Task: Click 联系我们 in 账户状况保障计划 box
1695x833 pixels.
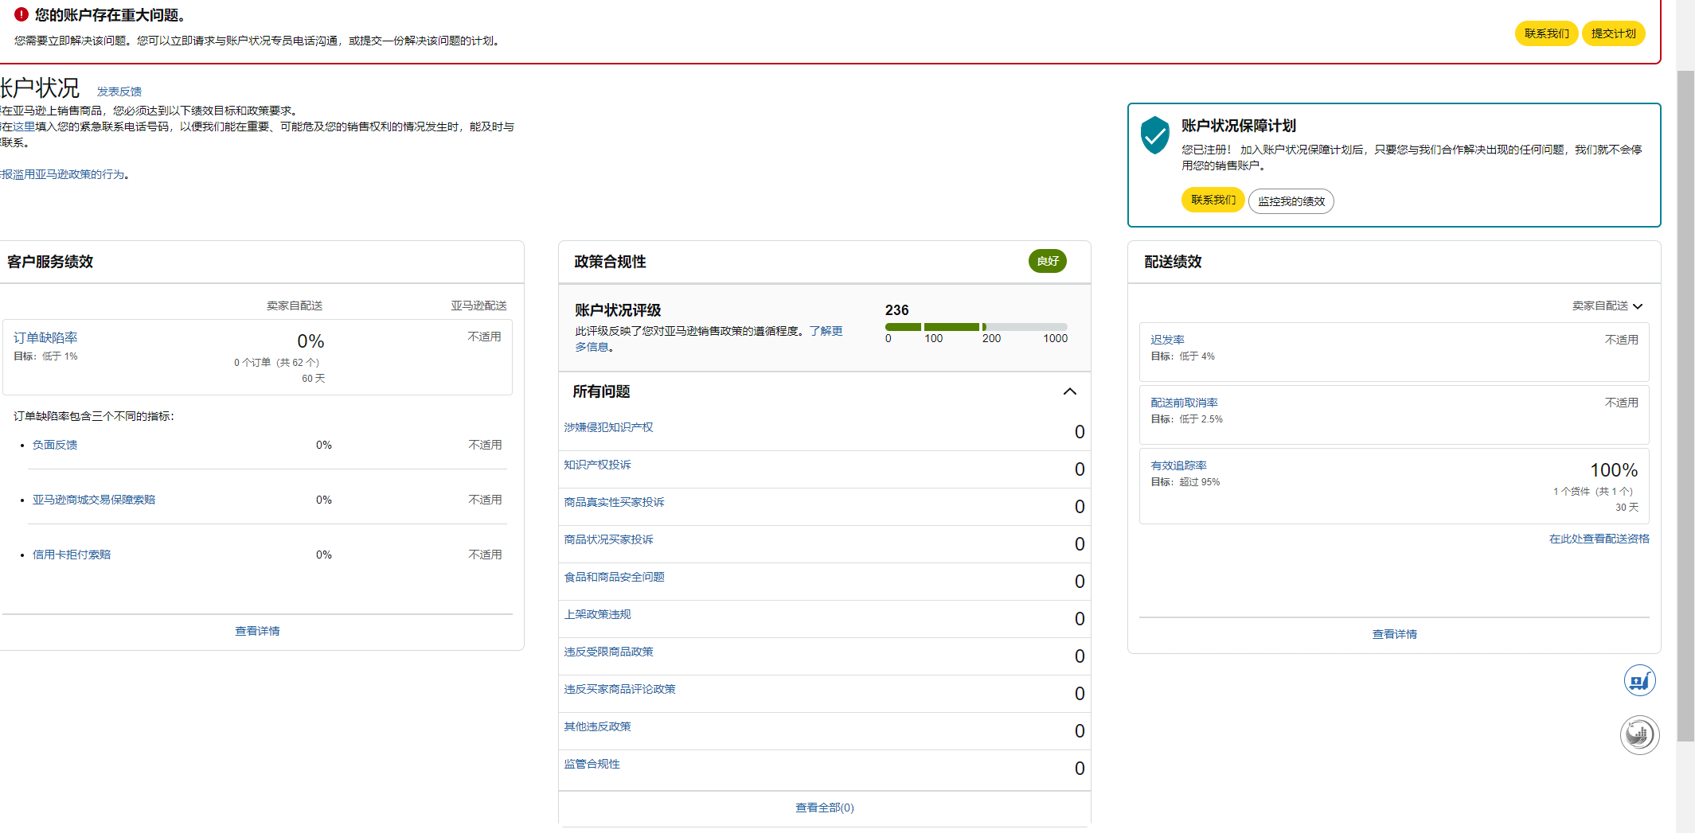Action: click(x=1213, y=200)
